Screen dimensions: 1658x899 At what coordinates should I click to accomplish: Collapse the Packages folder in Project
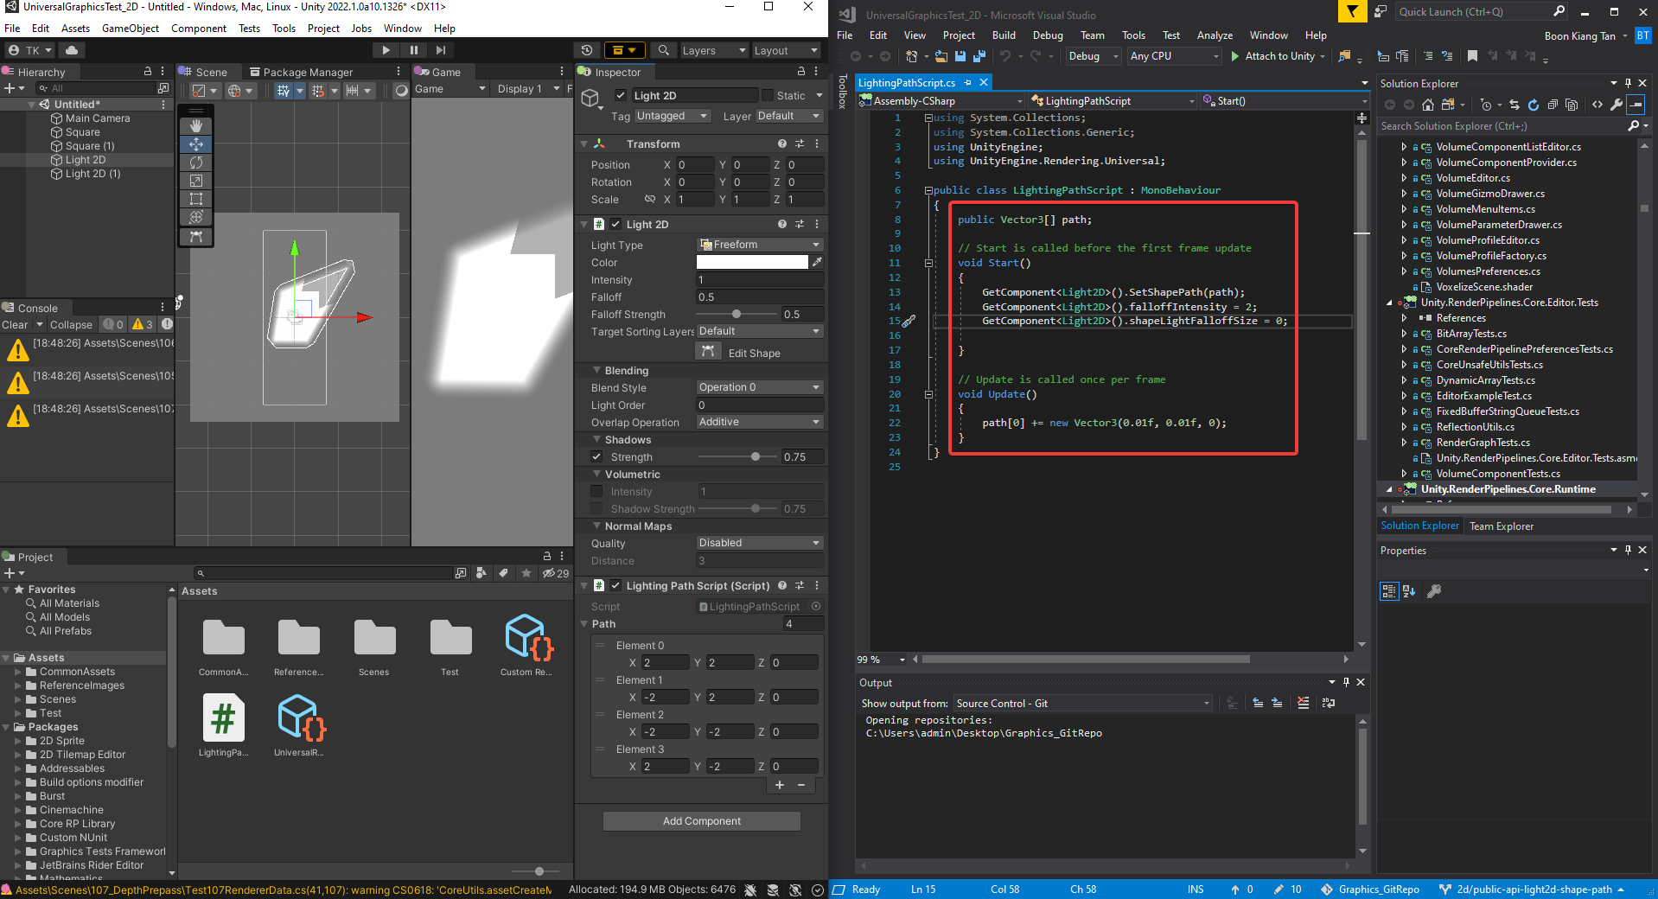pyautogui.click(x=6, y=727)
